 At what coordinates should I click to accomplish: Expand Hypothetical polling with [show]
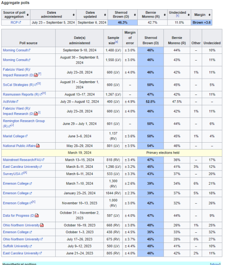215,264
